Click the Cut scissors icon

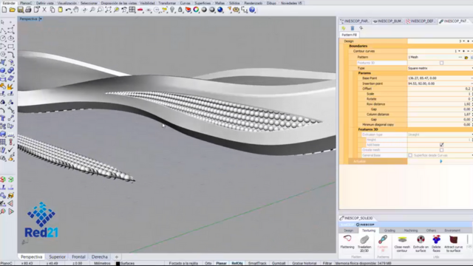[44, 10]
